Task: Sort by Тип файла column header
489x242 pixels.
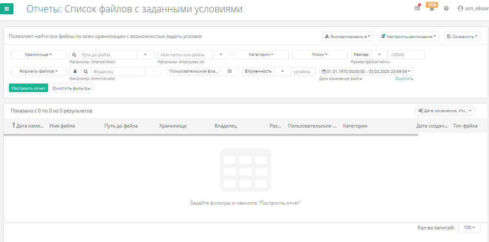Action: pyautogui.click(x=465, y=126)
